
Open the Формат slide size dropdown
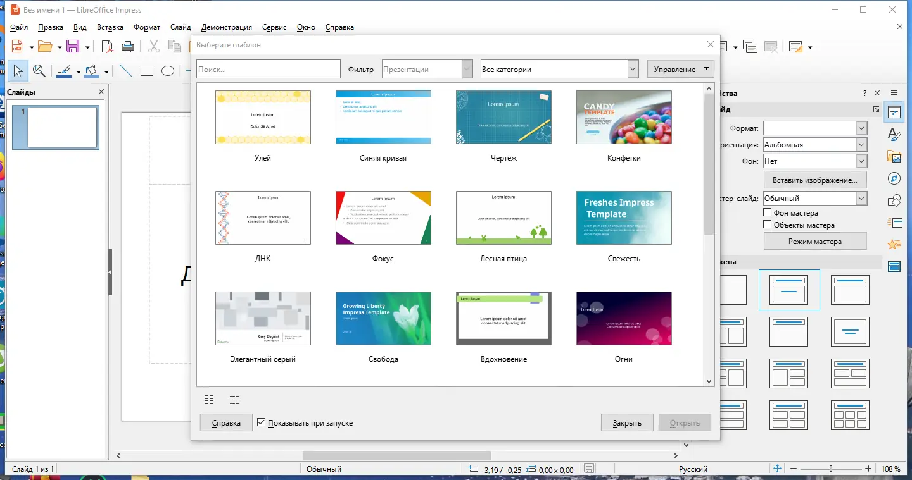(814, 128)
